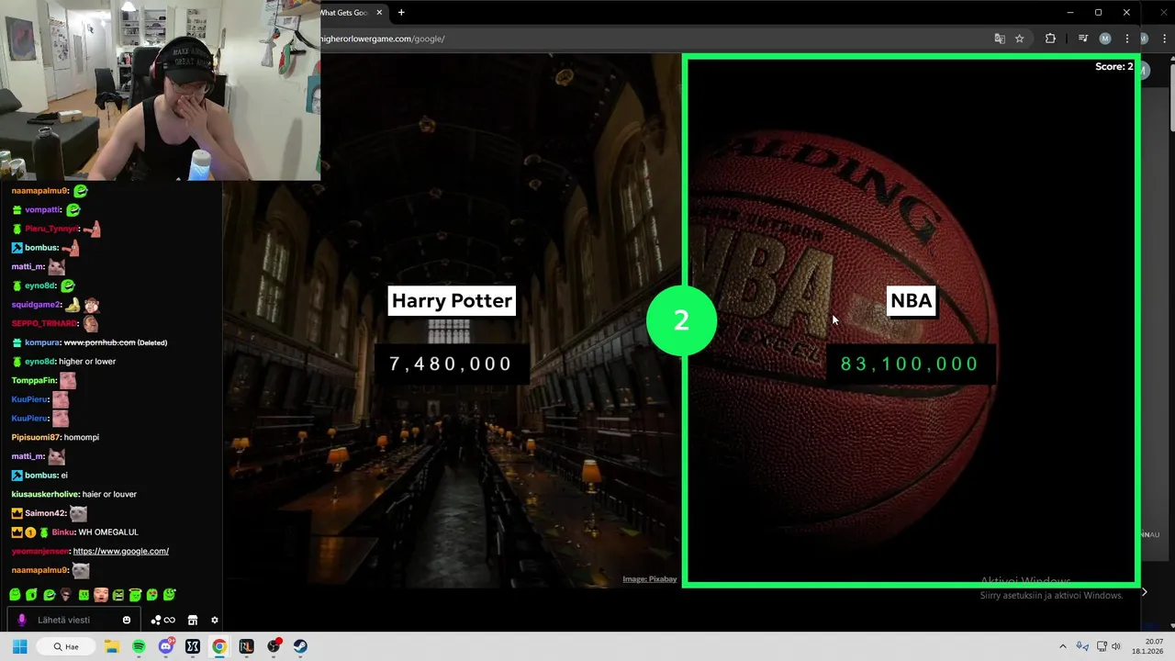Open a new tab with plus button
Screen dimensions: 1175x661
401,13
